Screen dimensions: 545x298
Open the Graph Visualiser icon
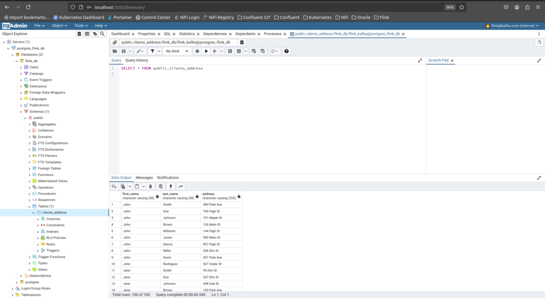pyautogui.click(x=181, y=186)
